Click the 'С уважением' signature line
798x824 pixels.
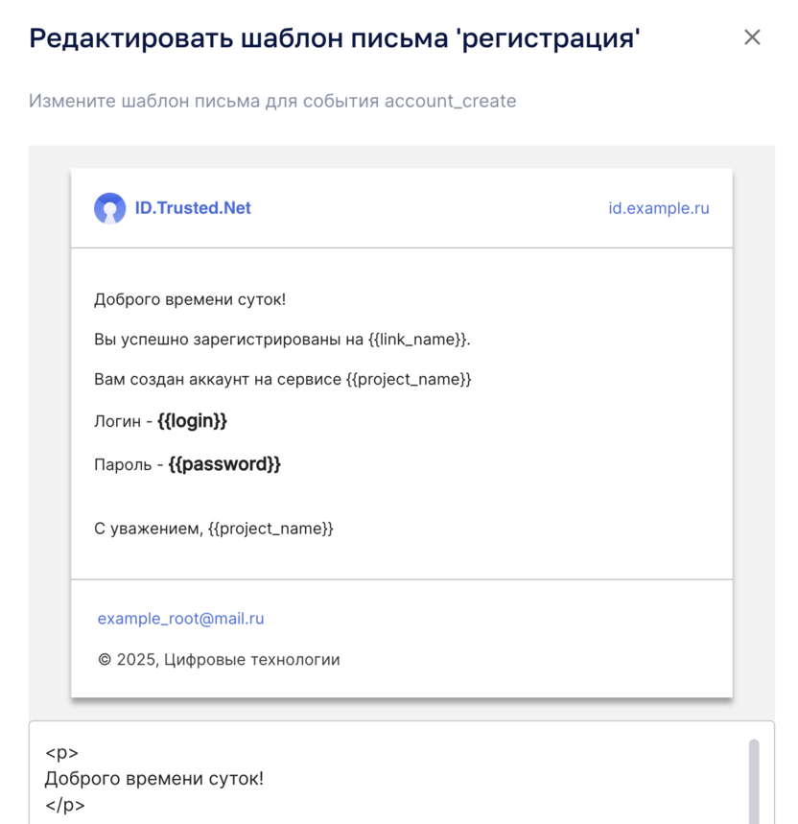click(213, 529)
